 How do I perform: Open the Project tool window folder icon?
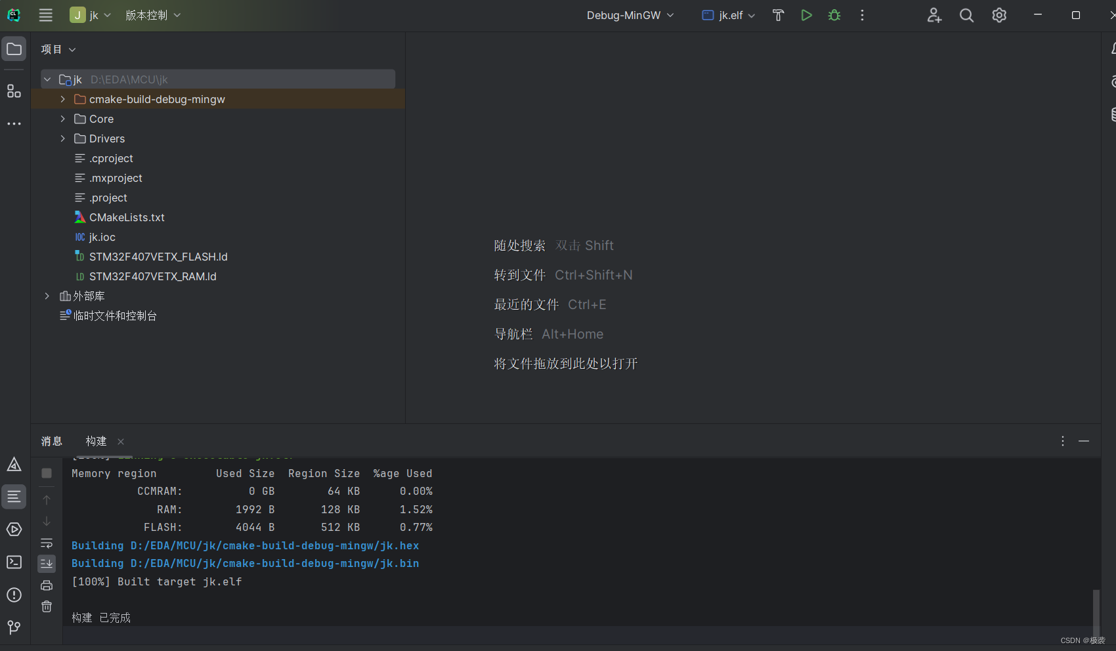[14, 49]
